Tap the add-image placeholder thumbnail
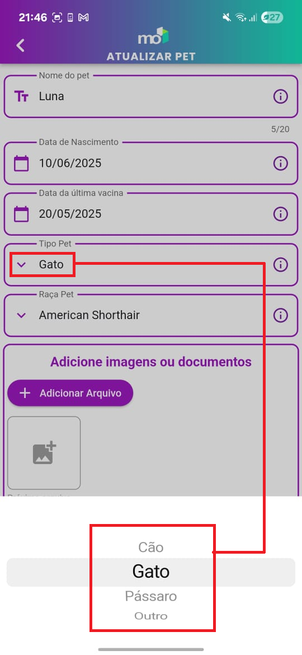Viewport: 302px width, 655px height. (44, 453)
